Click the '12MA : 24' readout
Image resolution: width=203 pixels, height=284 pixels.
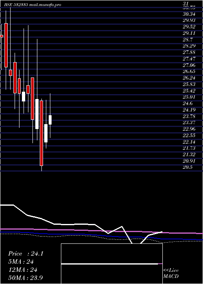(23, 270)
